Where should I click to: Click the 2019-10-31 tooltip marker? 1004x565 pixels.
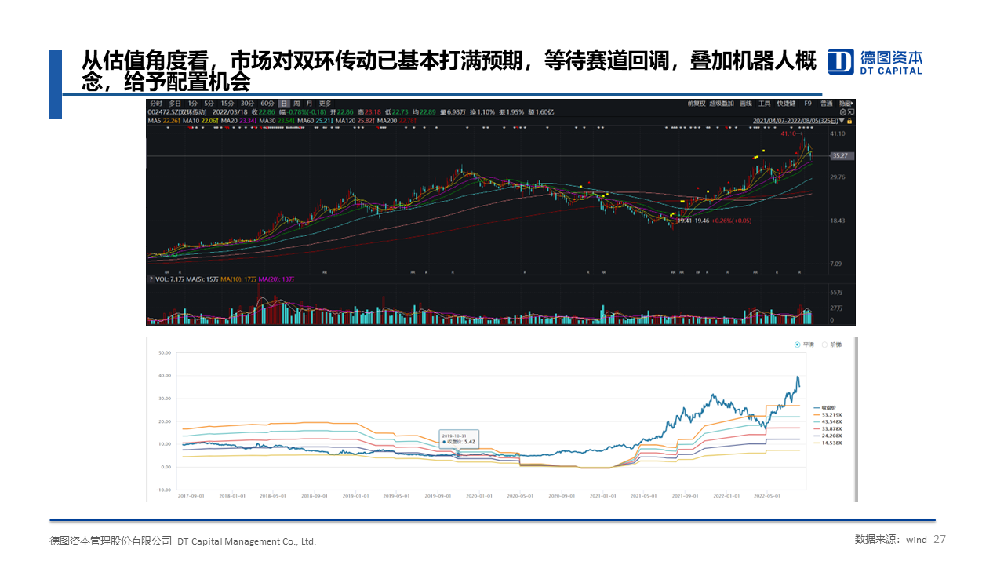(x=446, y=441)
